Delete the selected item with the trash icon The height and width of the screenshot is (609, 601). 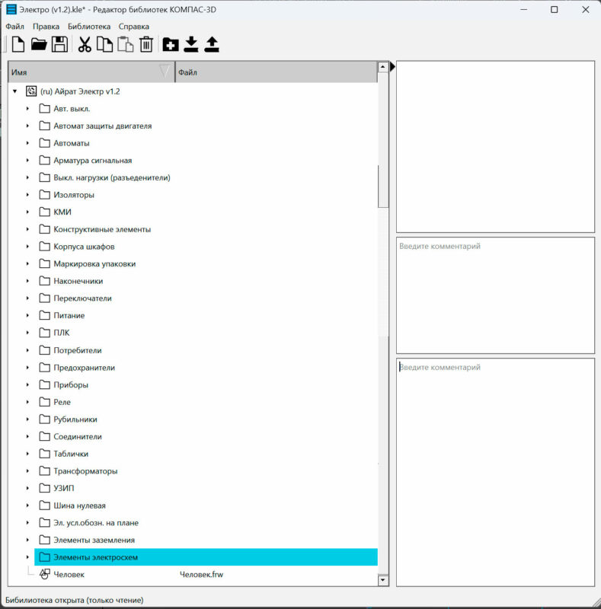pos(146,44)
